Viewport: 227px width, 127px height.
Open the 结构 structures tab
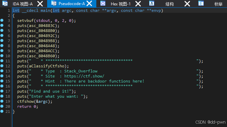coord(169,4)
